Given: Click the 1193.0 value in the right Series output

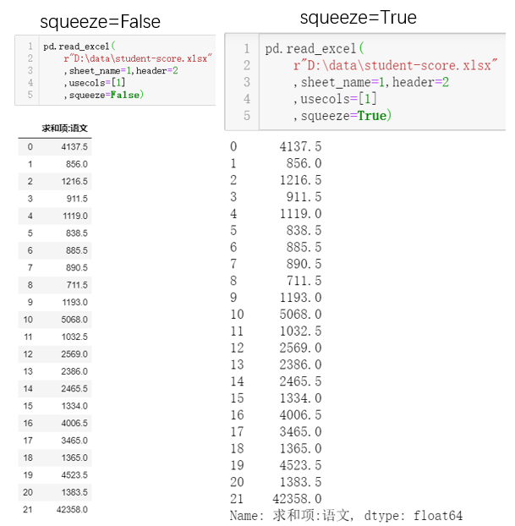Looking at the screenshot, I should pyautogui.click(x=300, y=298).
